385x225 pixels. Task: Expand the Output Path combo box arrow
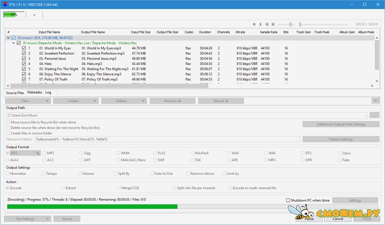365,115
